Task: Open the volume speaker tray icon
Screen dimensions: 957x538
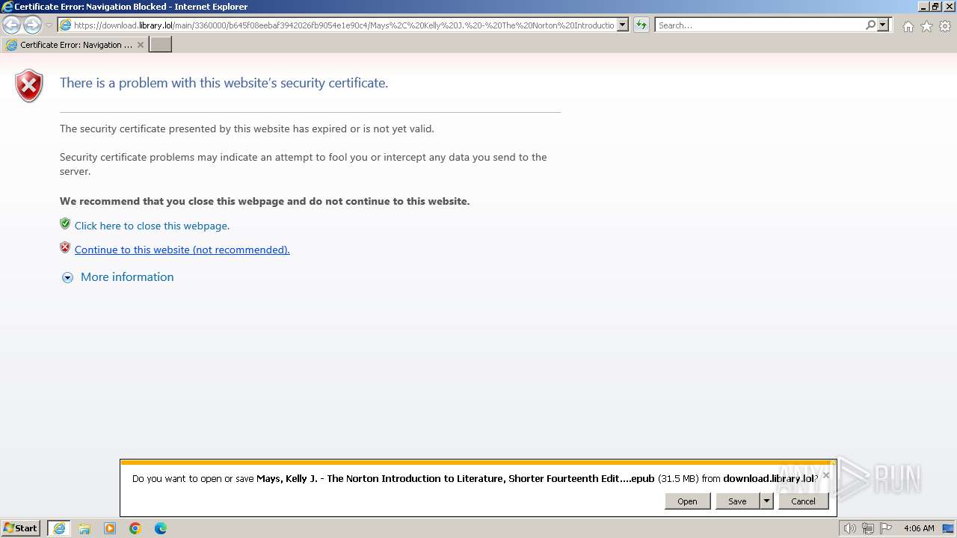Action: tap(849, 528)
